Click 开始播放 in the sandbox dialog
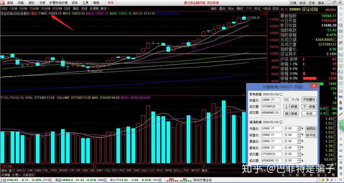Viewport: 344px width, 183px height. tap(309, 99)
